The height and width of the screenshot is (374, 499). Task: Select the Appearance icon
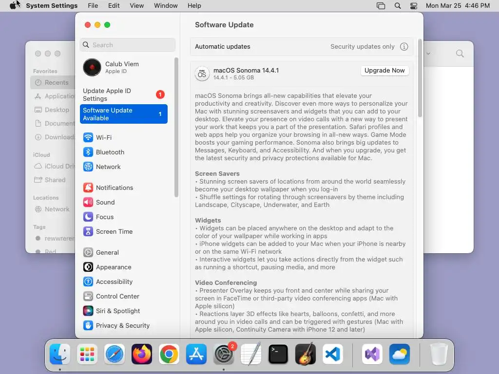[x=88, y=267]
